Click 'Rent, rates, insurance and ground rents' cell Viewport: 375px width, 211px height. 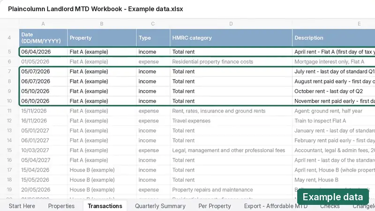(x=231, y=111)
